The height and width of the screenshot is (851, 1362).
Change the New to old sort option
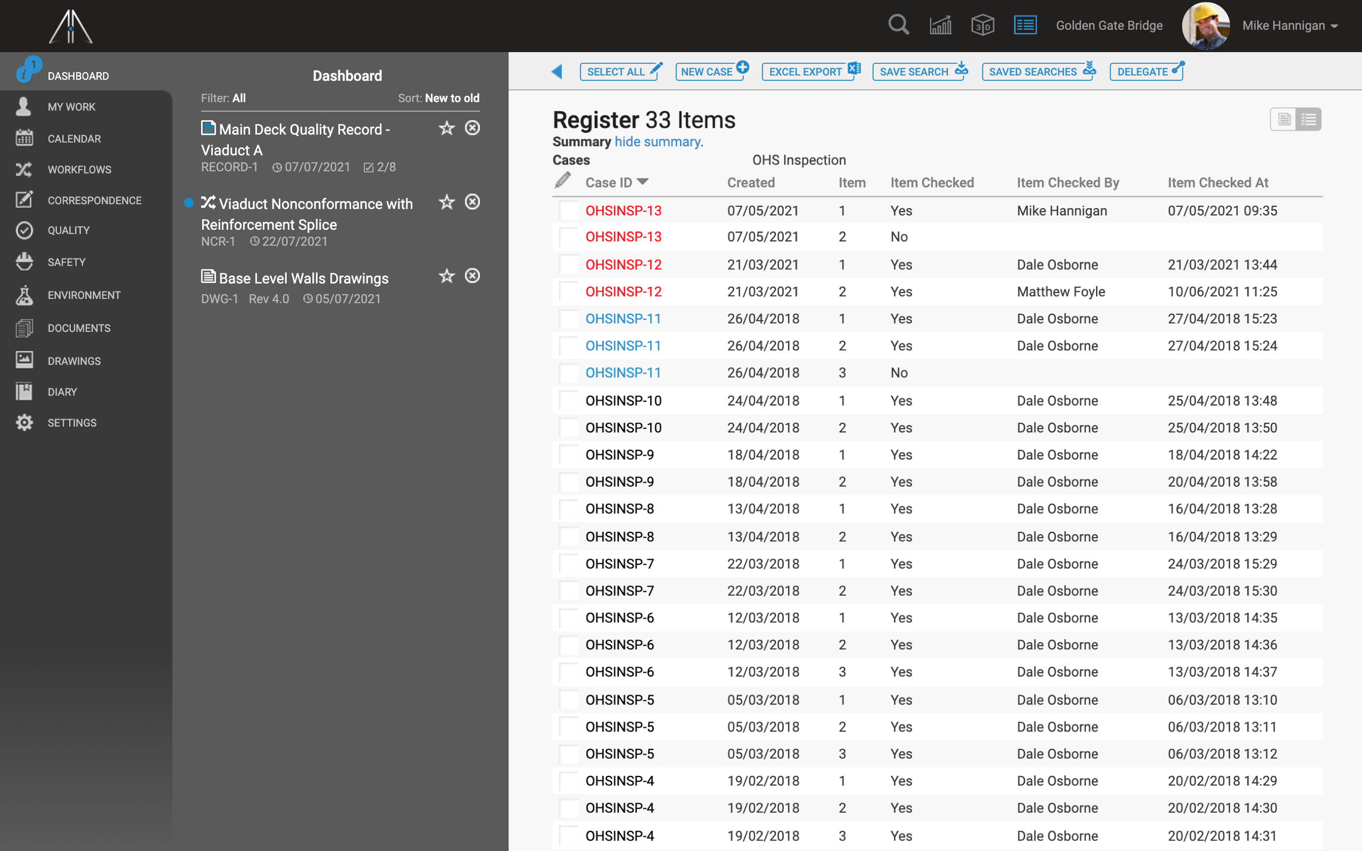tap(452, 98)
